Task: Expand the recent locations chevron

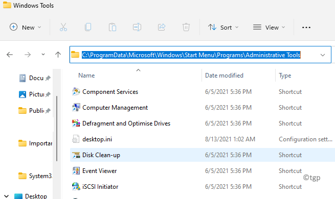Action: [43, 55]
